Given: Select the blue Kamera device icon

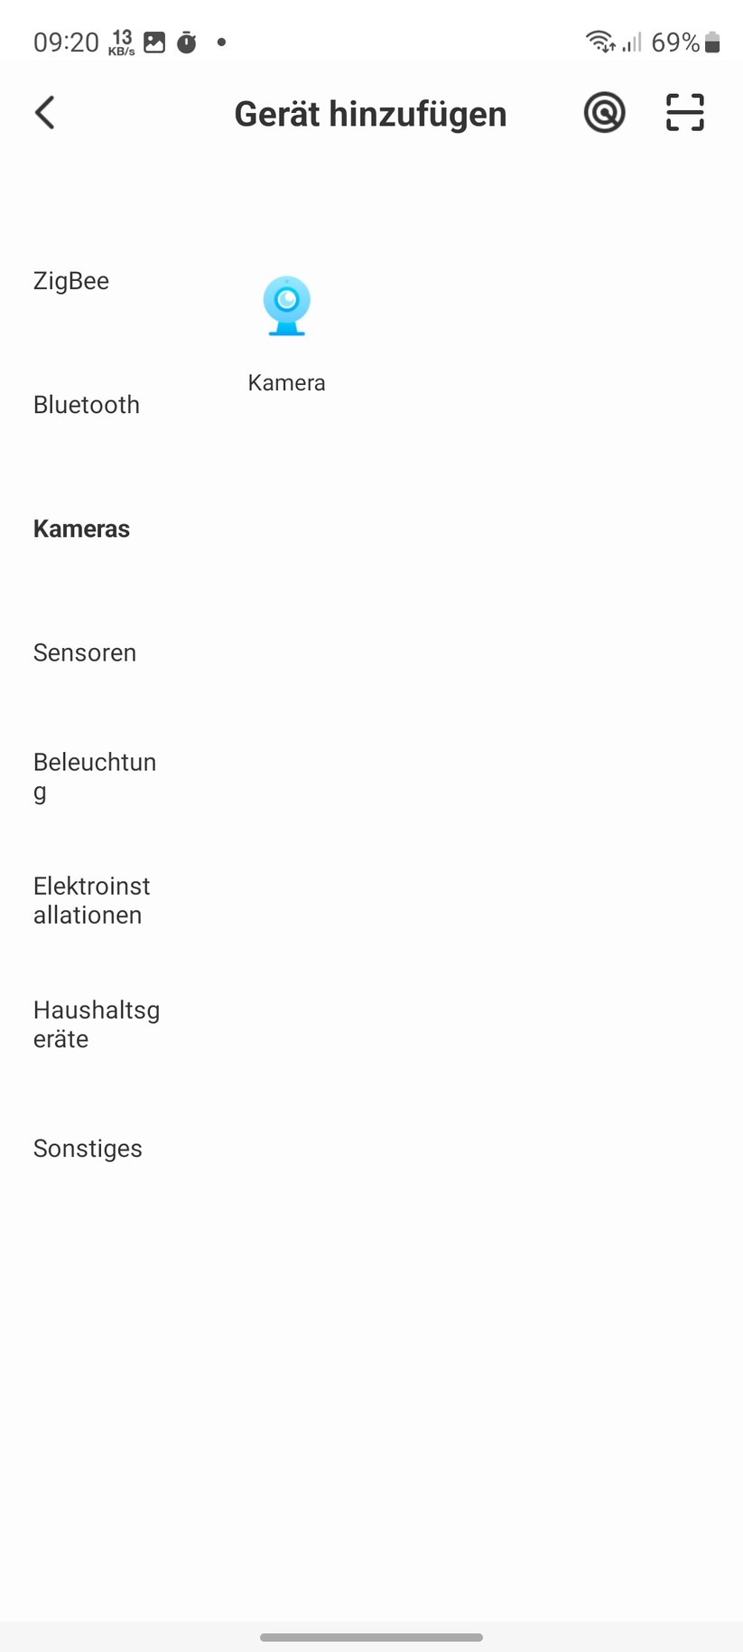Looking at the screenshot, I should 286,306.
